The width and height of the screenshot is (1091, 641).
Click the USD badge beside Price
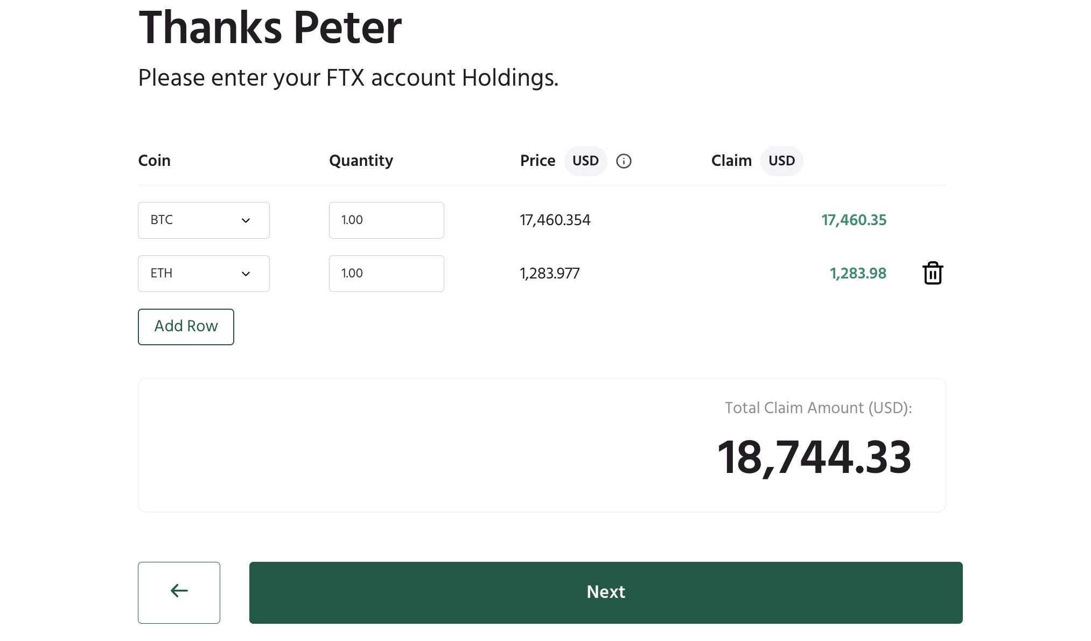[x=585, y=161]
